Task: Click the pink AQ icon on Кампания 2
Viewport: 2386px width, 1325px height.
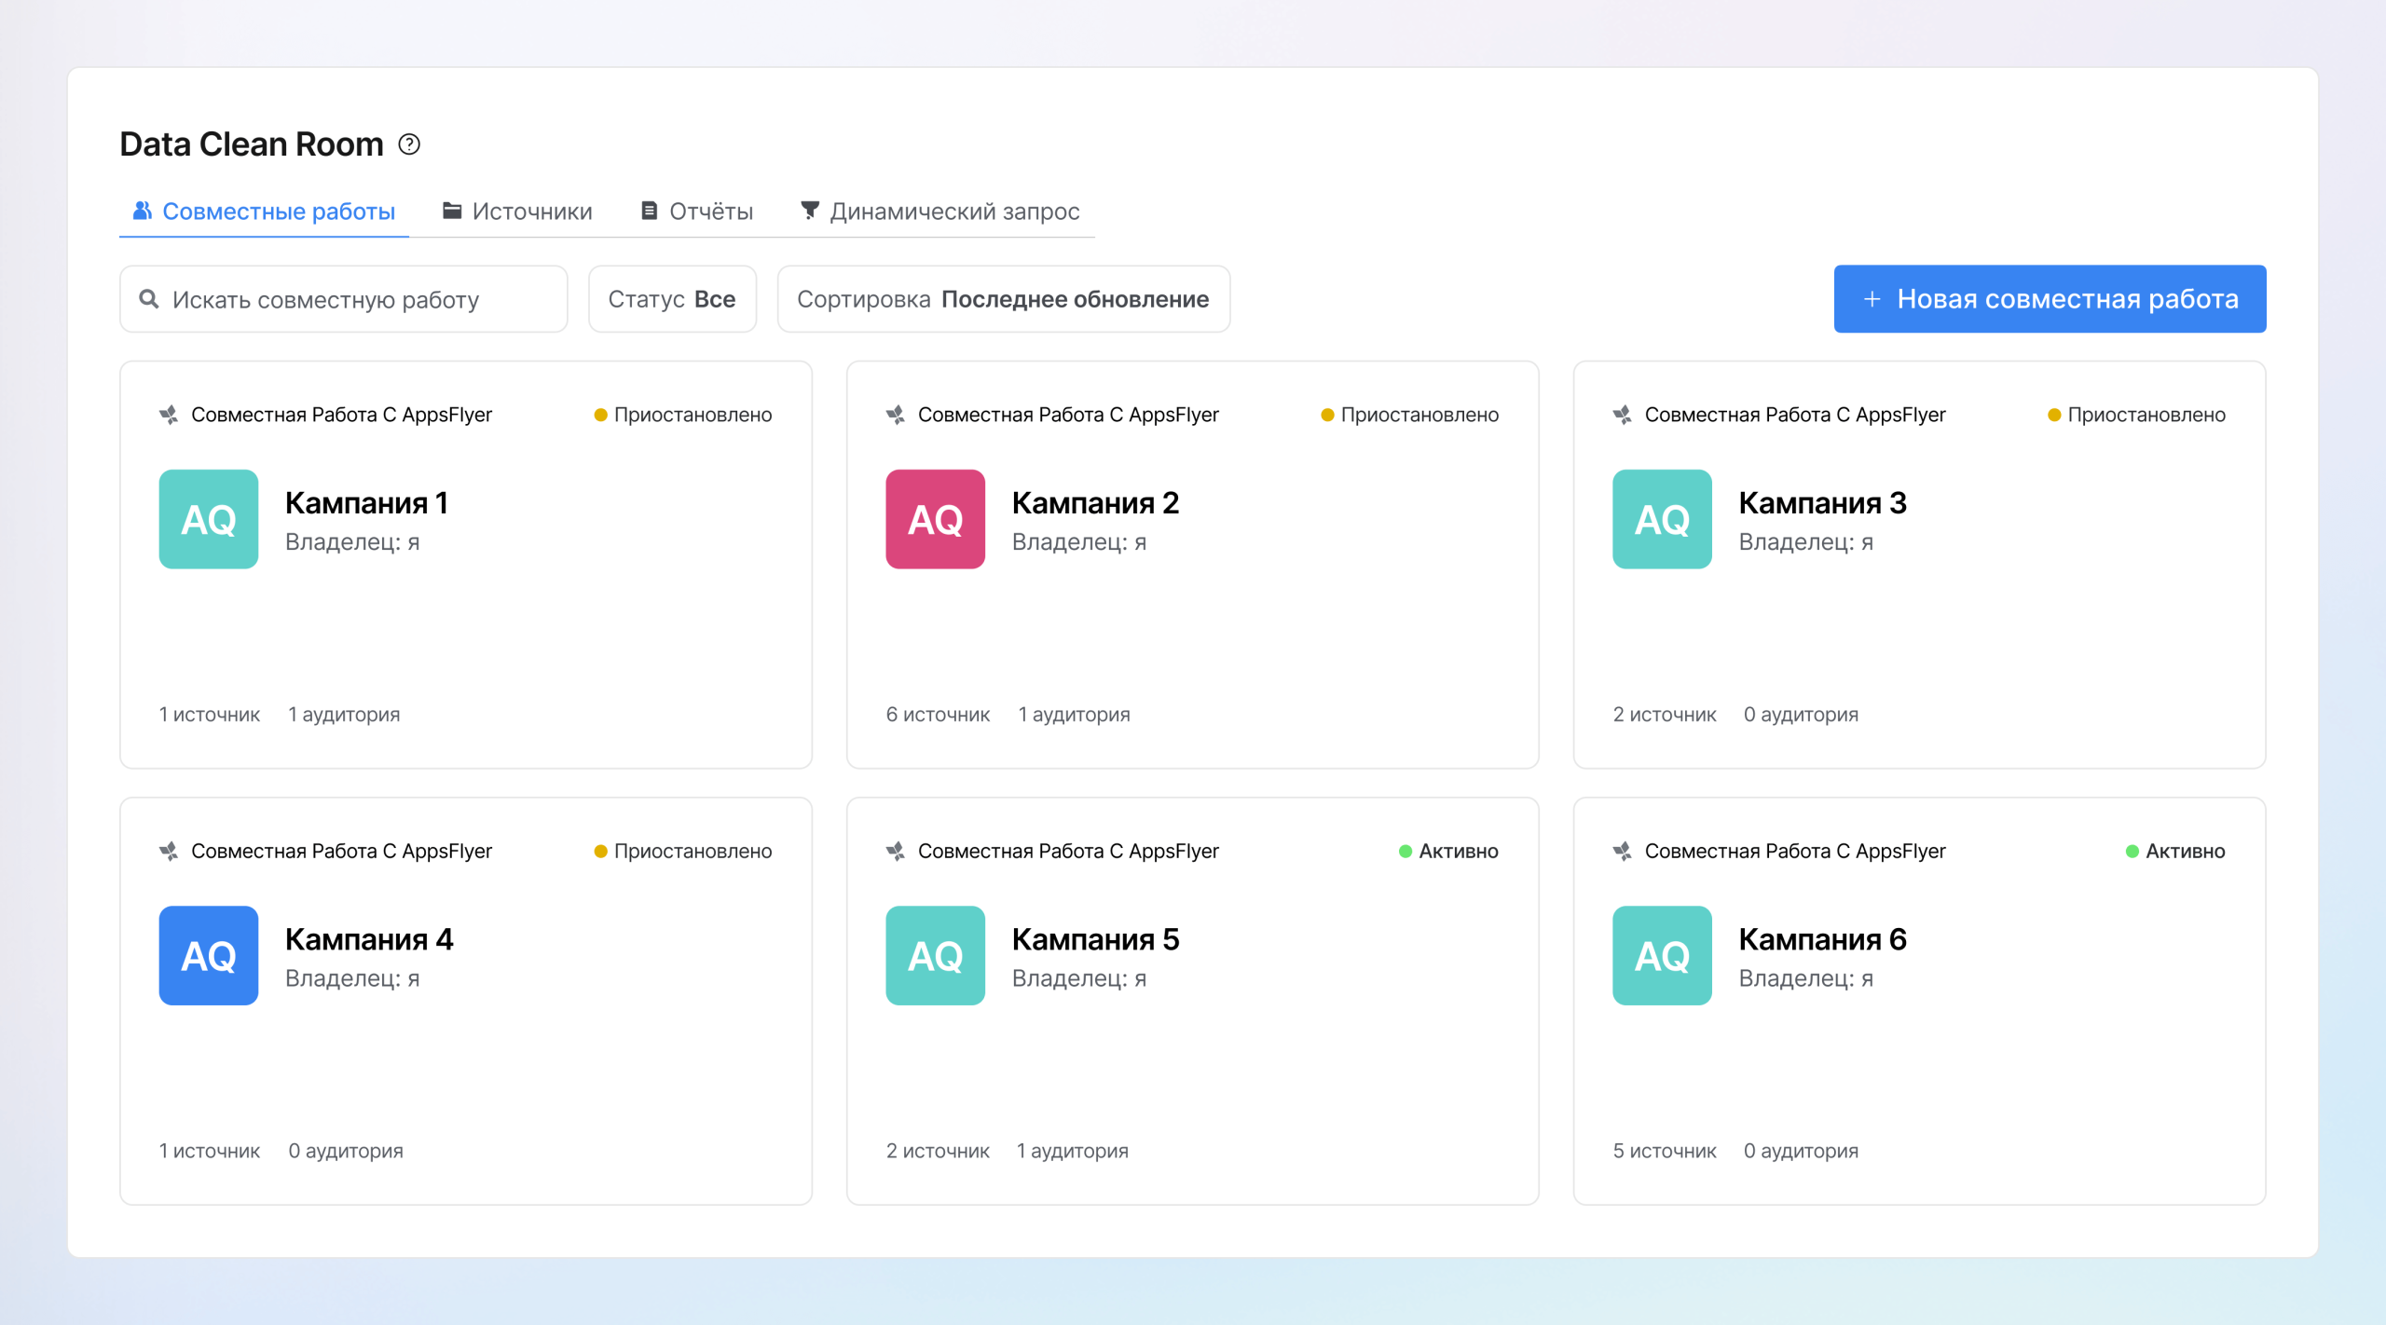Action: point(935,519)
